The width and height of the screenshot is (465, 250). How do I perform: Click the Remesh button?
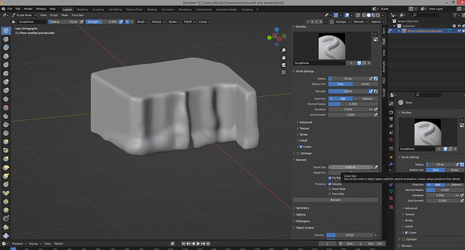pyautogui.click(x=336, y=200)
